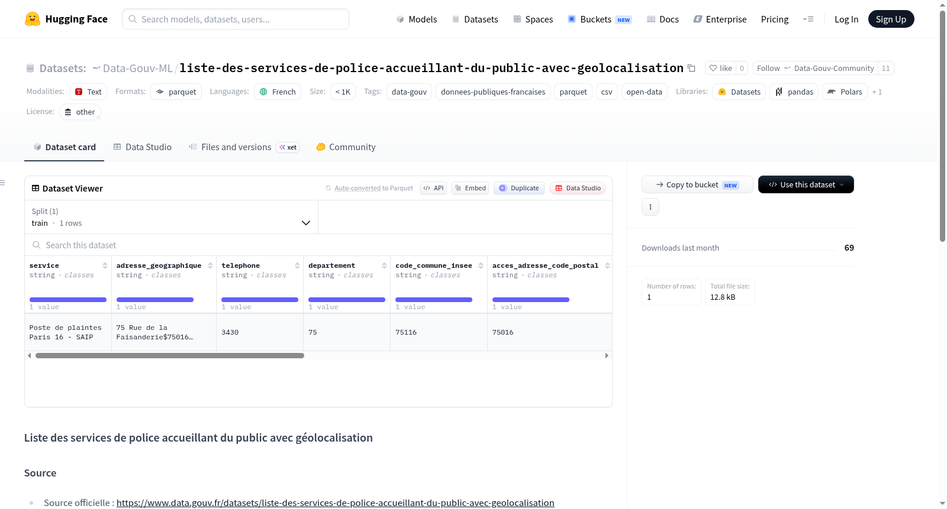Open Enterprise in top navigation
The height and width of the screenshot is (509, 947).
[720, 19]
